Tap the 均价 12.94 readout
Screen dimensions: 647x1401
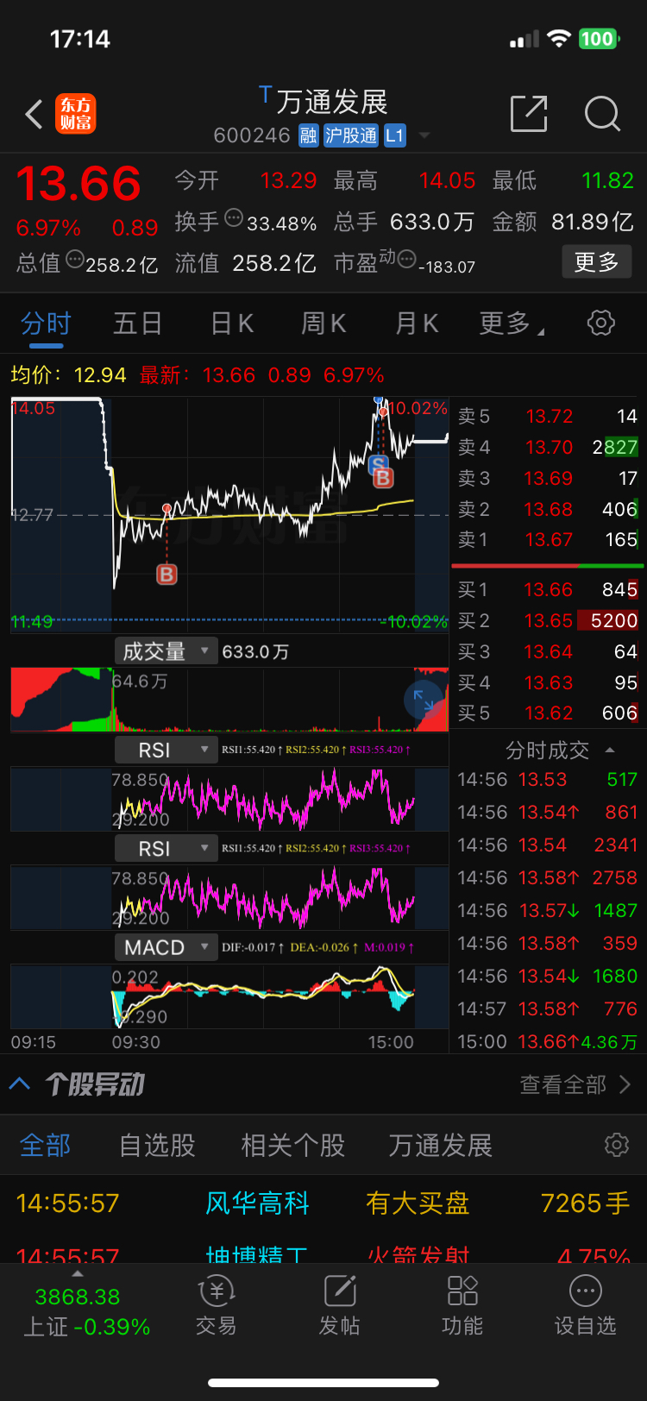pyautogui.click(x=68, y=375)
